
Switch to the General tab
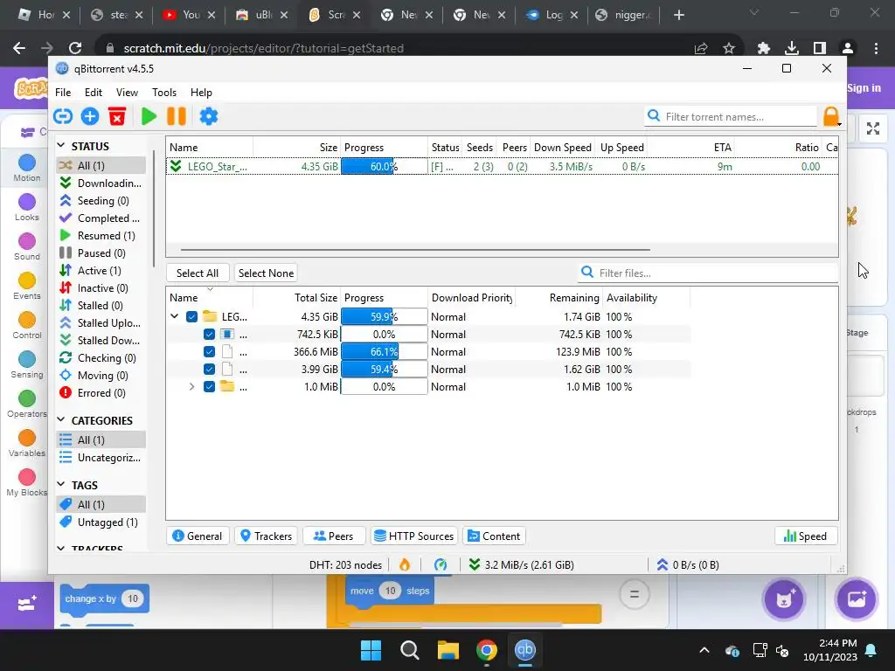tap(198, 536)
